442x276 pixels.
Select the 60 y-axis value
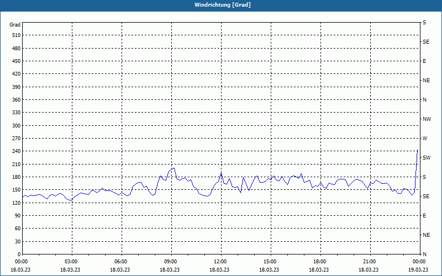click(x=18, y=228)
